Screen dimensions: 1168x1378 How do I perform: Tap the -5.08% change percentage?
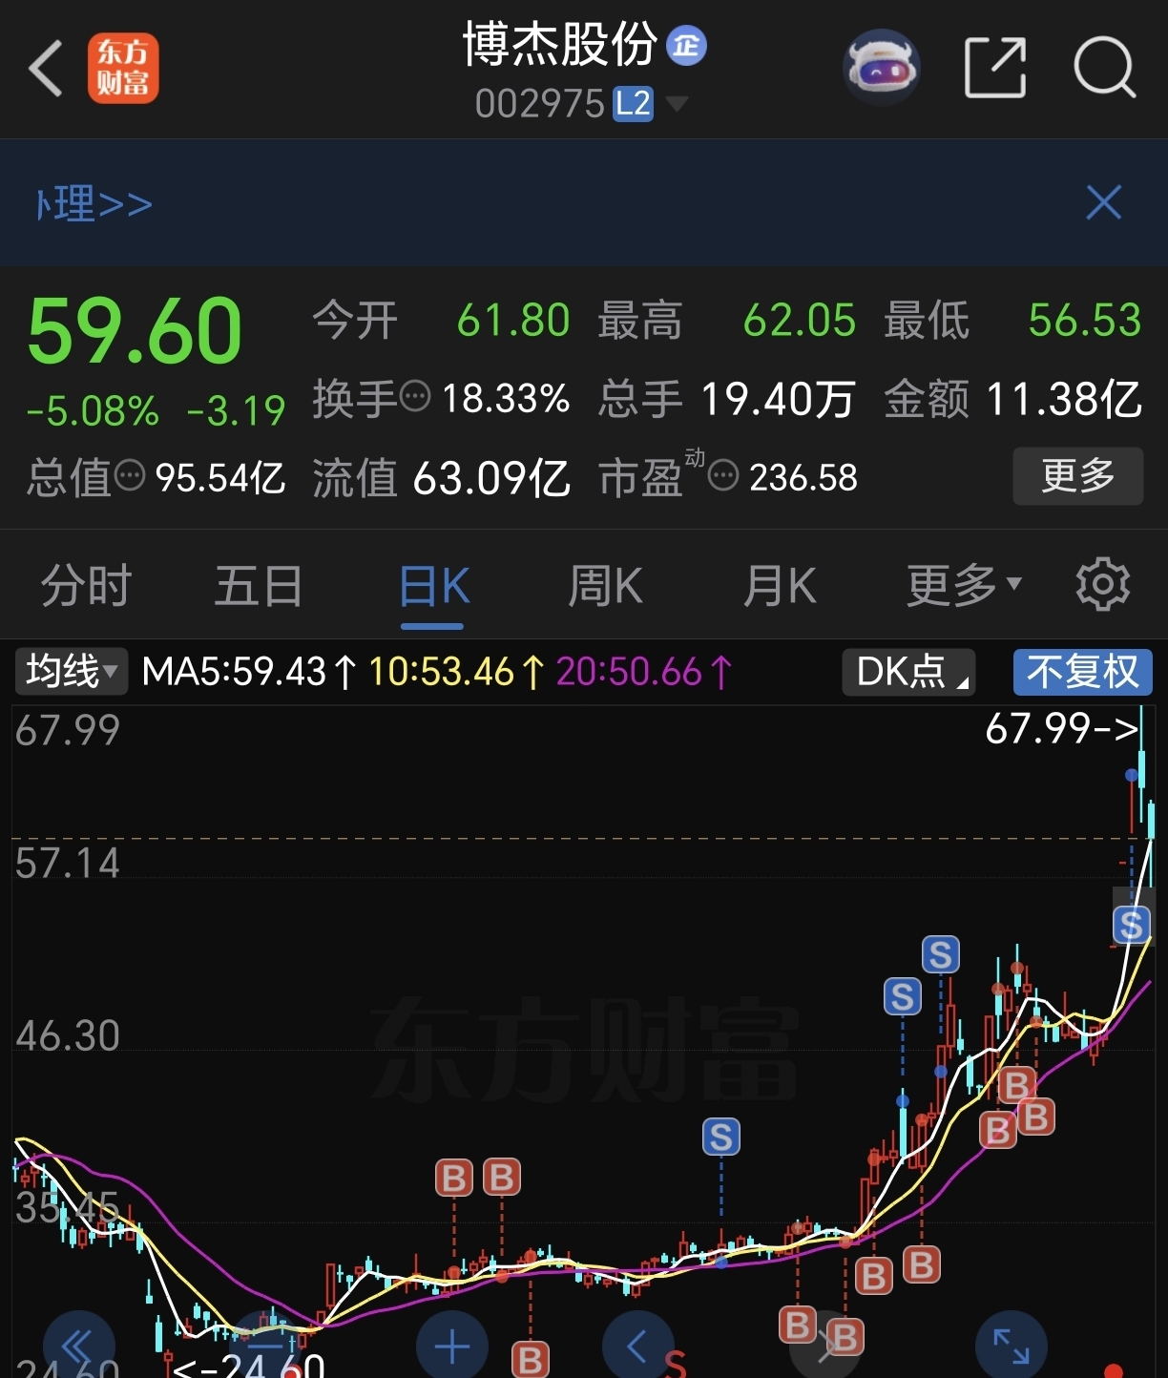point(93,411)
